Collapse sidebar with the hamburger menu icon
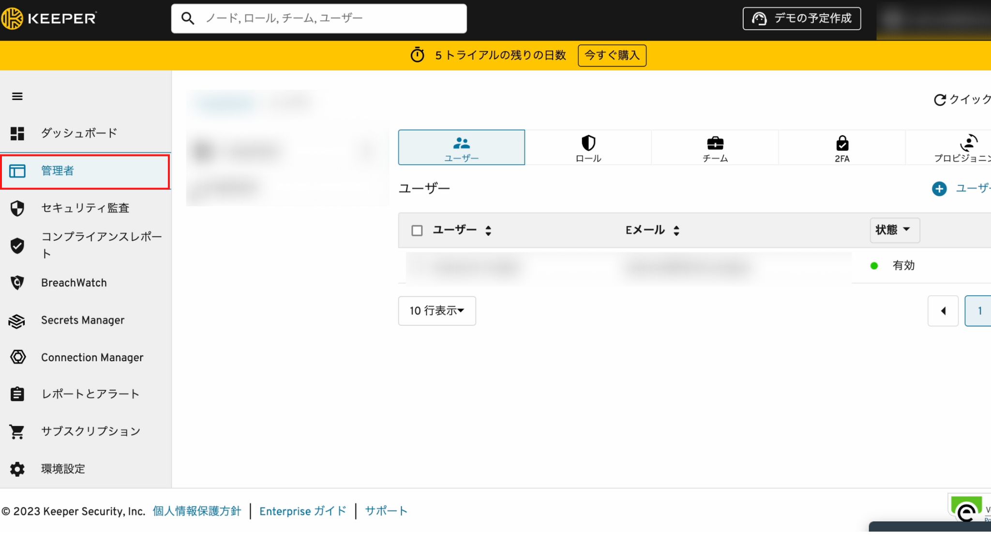This screenshot has height=535, width=991. click(x=17, y=96)
